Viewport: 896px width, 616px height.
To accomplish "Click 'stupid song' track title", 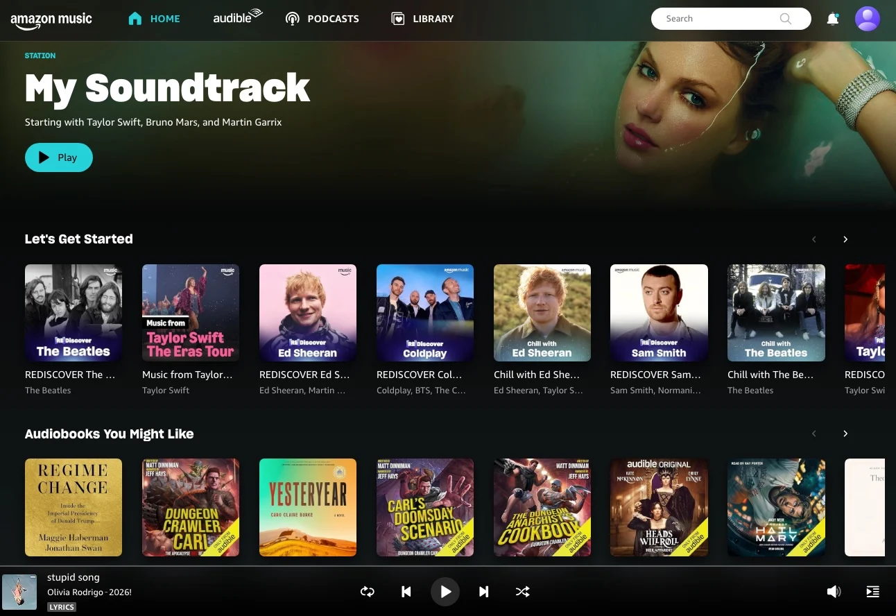I will coord(74,577).
